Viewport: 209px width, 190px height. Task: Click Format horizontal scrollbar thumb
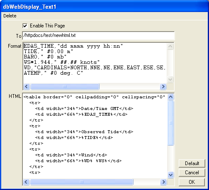tap(65, 87)
